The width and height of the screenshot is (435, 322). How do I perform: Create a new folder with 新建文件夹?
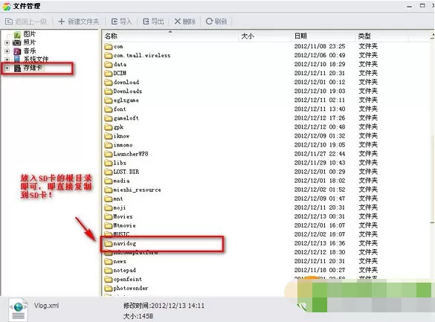point(79,22)
